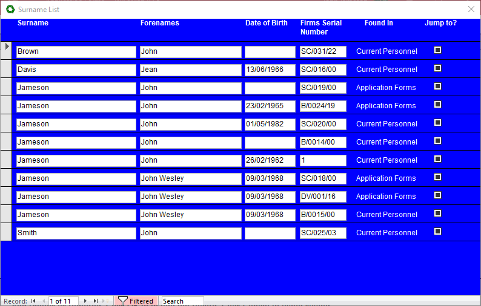
Task: Select record selector for the Smith row
Action: tap(6, 232)
